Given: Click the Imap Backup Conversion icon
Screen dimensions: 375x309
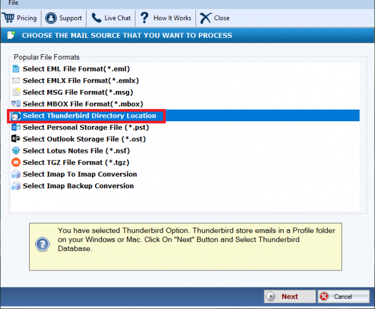Looking at the screenshot, I should [16, 186].
